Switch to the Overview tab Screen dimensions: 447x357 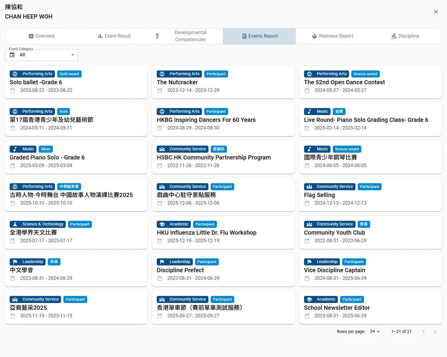click(42, 36)
